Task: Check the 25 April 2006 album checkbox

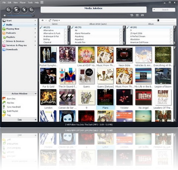Action: click(171, 33)
